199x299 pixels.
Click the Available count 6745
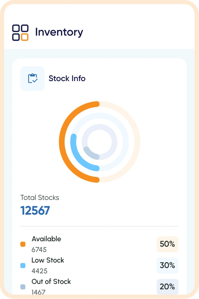click(39, 250)
